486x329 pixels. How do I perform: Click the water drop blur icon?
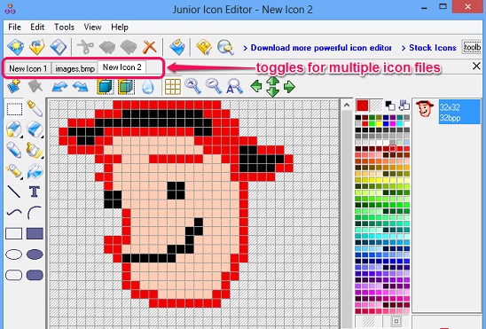point(147,87)
